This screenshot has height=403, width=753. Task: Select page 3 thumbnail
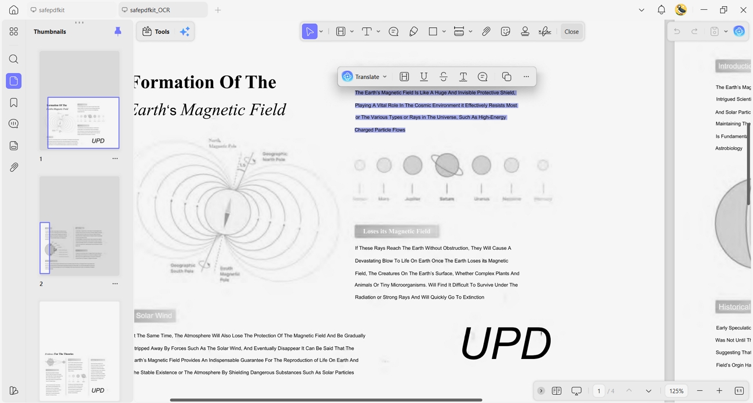[79, 351]
